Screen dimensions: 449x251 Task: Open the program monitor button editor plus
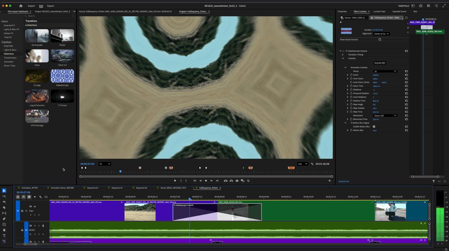(x=330, y=181)
